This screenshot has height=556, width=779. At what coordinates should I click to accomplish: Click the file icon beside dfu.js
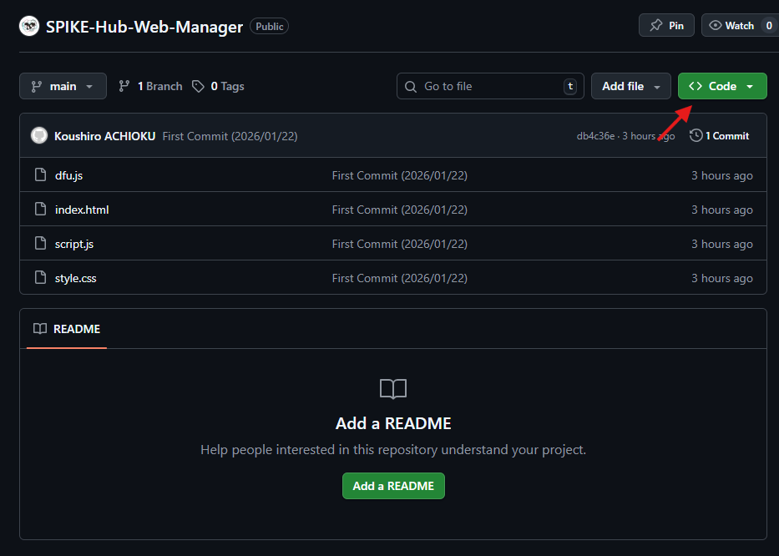[x=40, y=174]
